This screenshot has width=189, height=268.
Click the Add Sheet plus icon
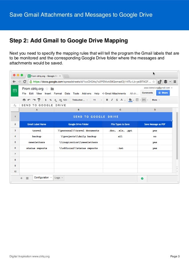pos(22,178)
